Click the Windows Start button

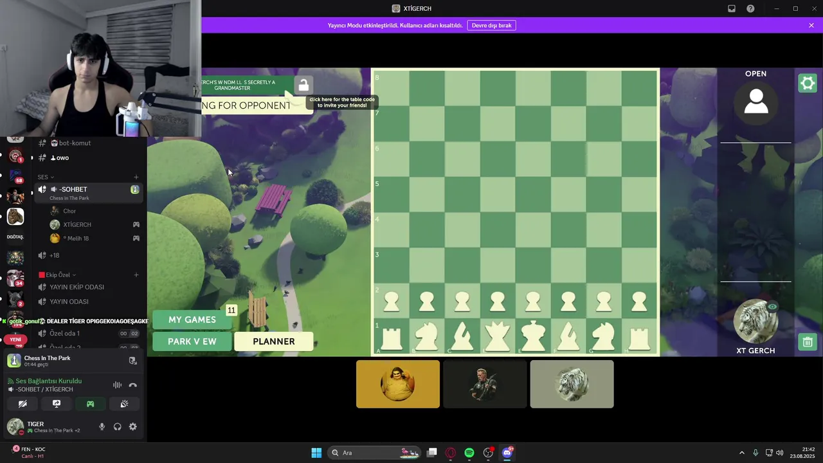pos(316,453)
